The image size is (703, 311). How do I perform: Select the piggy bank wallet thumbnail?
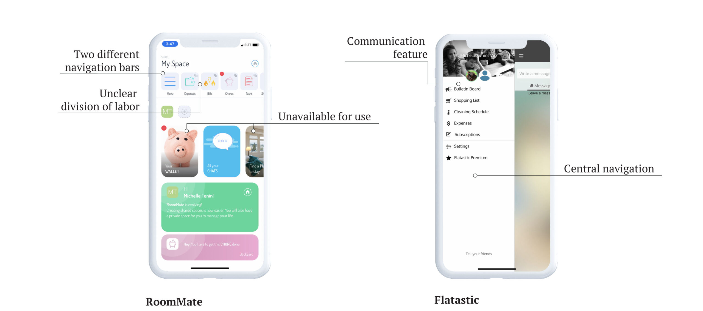click(x=178, y=152)
